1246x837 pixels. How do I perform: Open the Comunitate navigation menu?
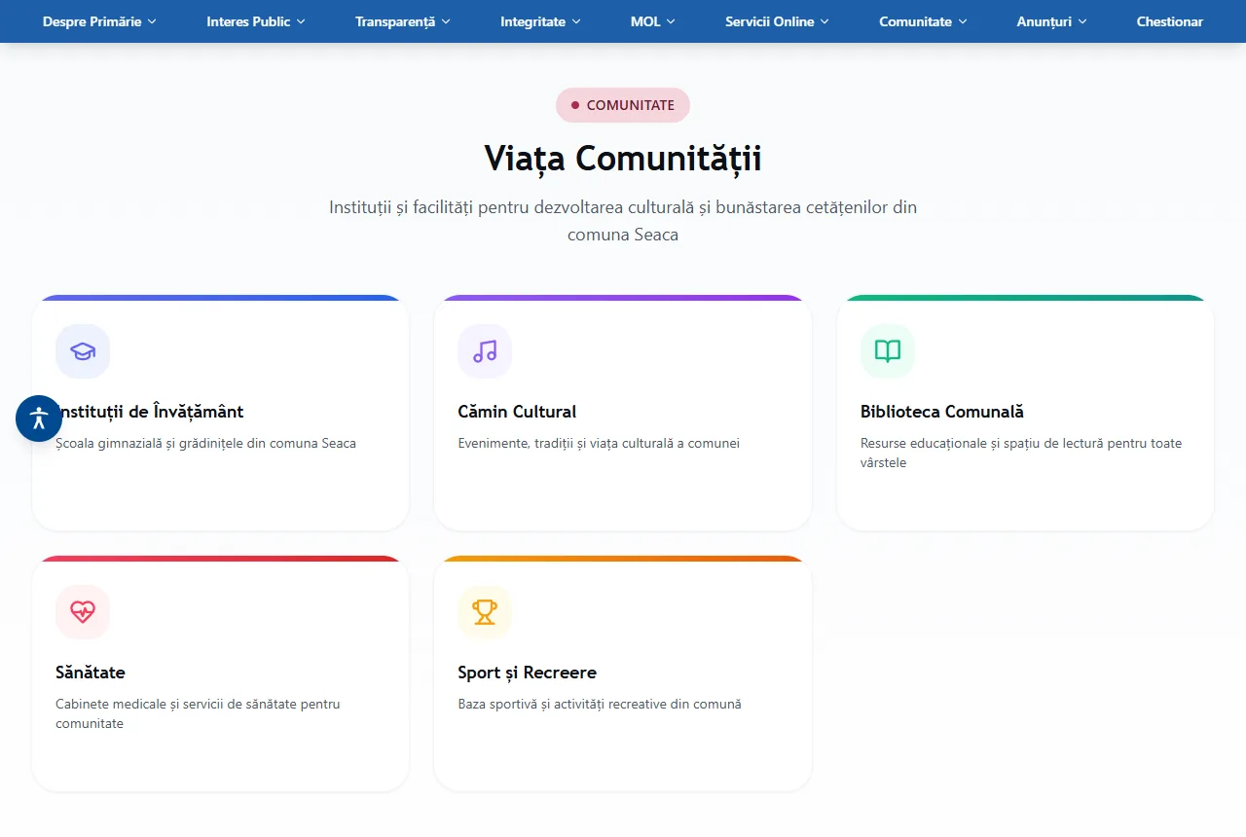coord(923,21)
